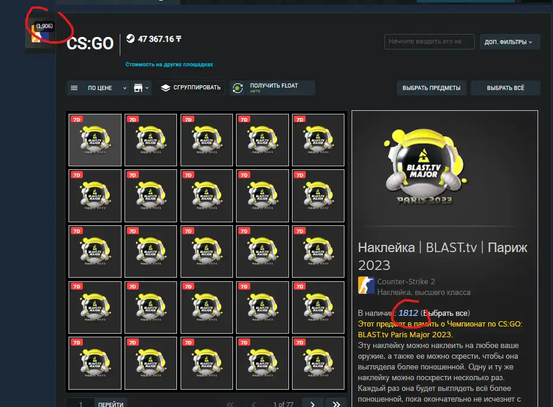Jump to the last page with the double-right arrow

[337, 404]
